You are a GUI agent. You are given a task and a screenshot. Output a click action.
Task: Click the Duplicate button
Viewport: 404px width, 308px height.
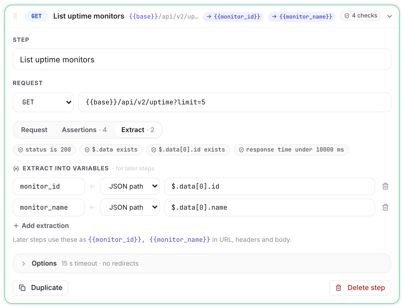coord(41,288)
